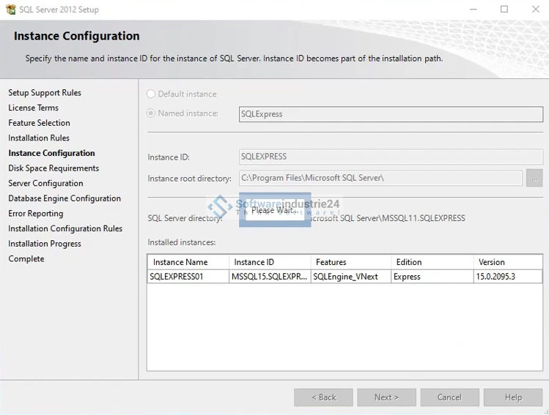Click the Instance root directory field

tap(380, 178)
